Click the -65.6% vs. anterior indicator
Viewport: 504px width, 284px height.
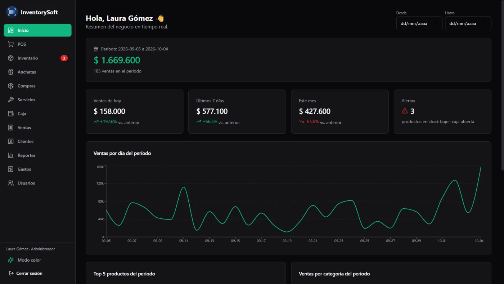(x=320, y=122)
